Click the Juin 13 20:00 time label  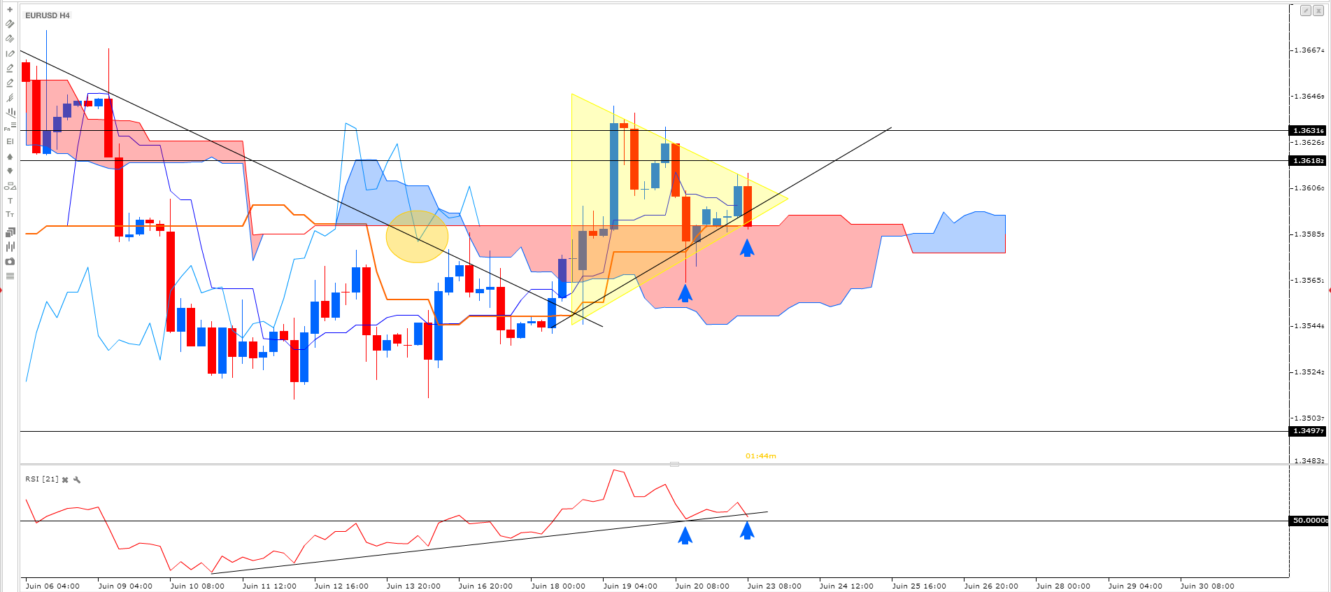pos(413,586)
